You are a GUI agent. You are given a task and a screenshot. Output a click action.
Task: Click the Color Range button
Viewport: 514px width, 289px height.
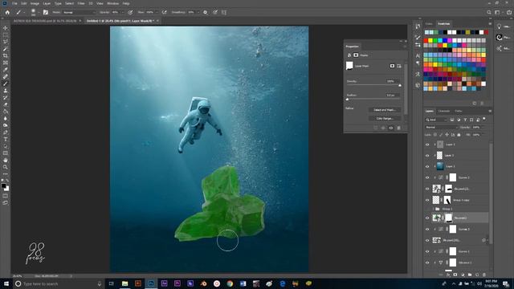pyautogui.click(x=384, y=118)
